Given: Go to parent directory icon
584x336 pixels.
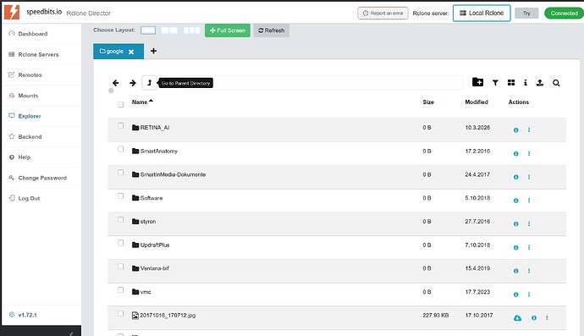Looking at the screenshot, I should coord(149,83).
